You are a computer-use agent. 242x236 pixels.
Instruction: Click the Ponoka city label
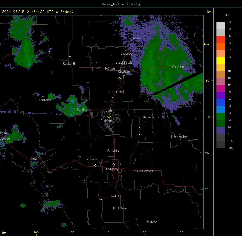pos(135,38)
